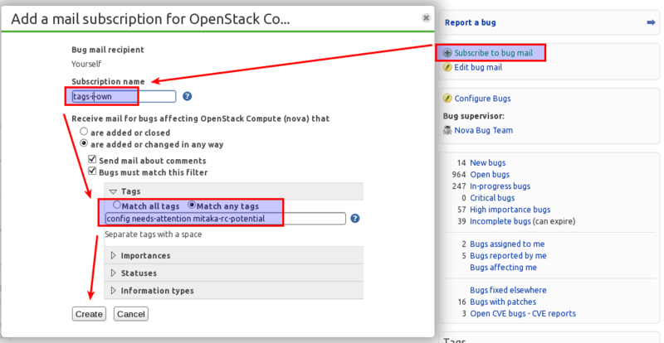664x343 pixels.
Task: Click the Edit bug mail pencil icon
Action: click(447, 67)
